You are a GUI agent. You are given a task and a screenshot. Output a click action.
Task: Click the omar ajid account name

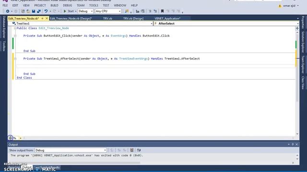coord(289,6)
